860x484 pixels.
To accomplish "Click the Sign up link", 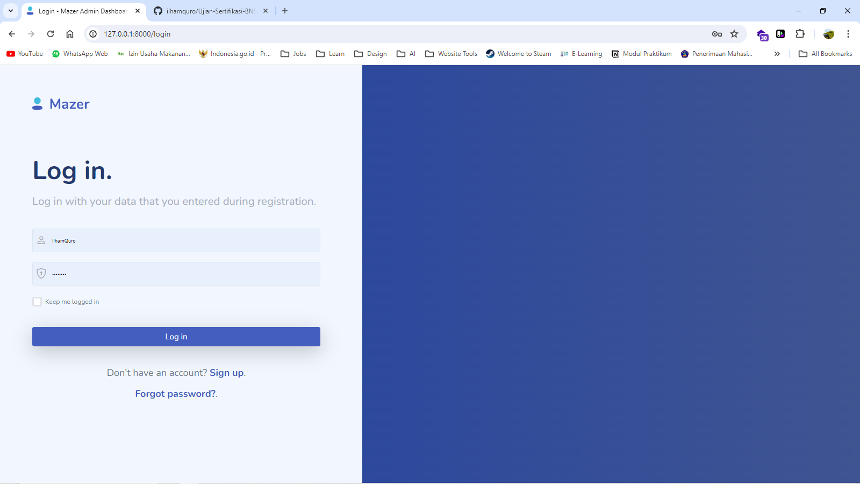I will (x=226, y=373).
